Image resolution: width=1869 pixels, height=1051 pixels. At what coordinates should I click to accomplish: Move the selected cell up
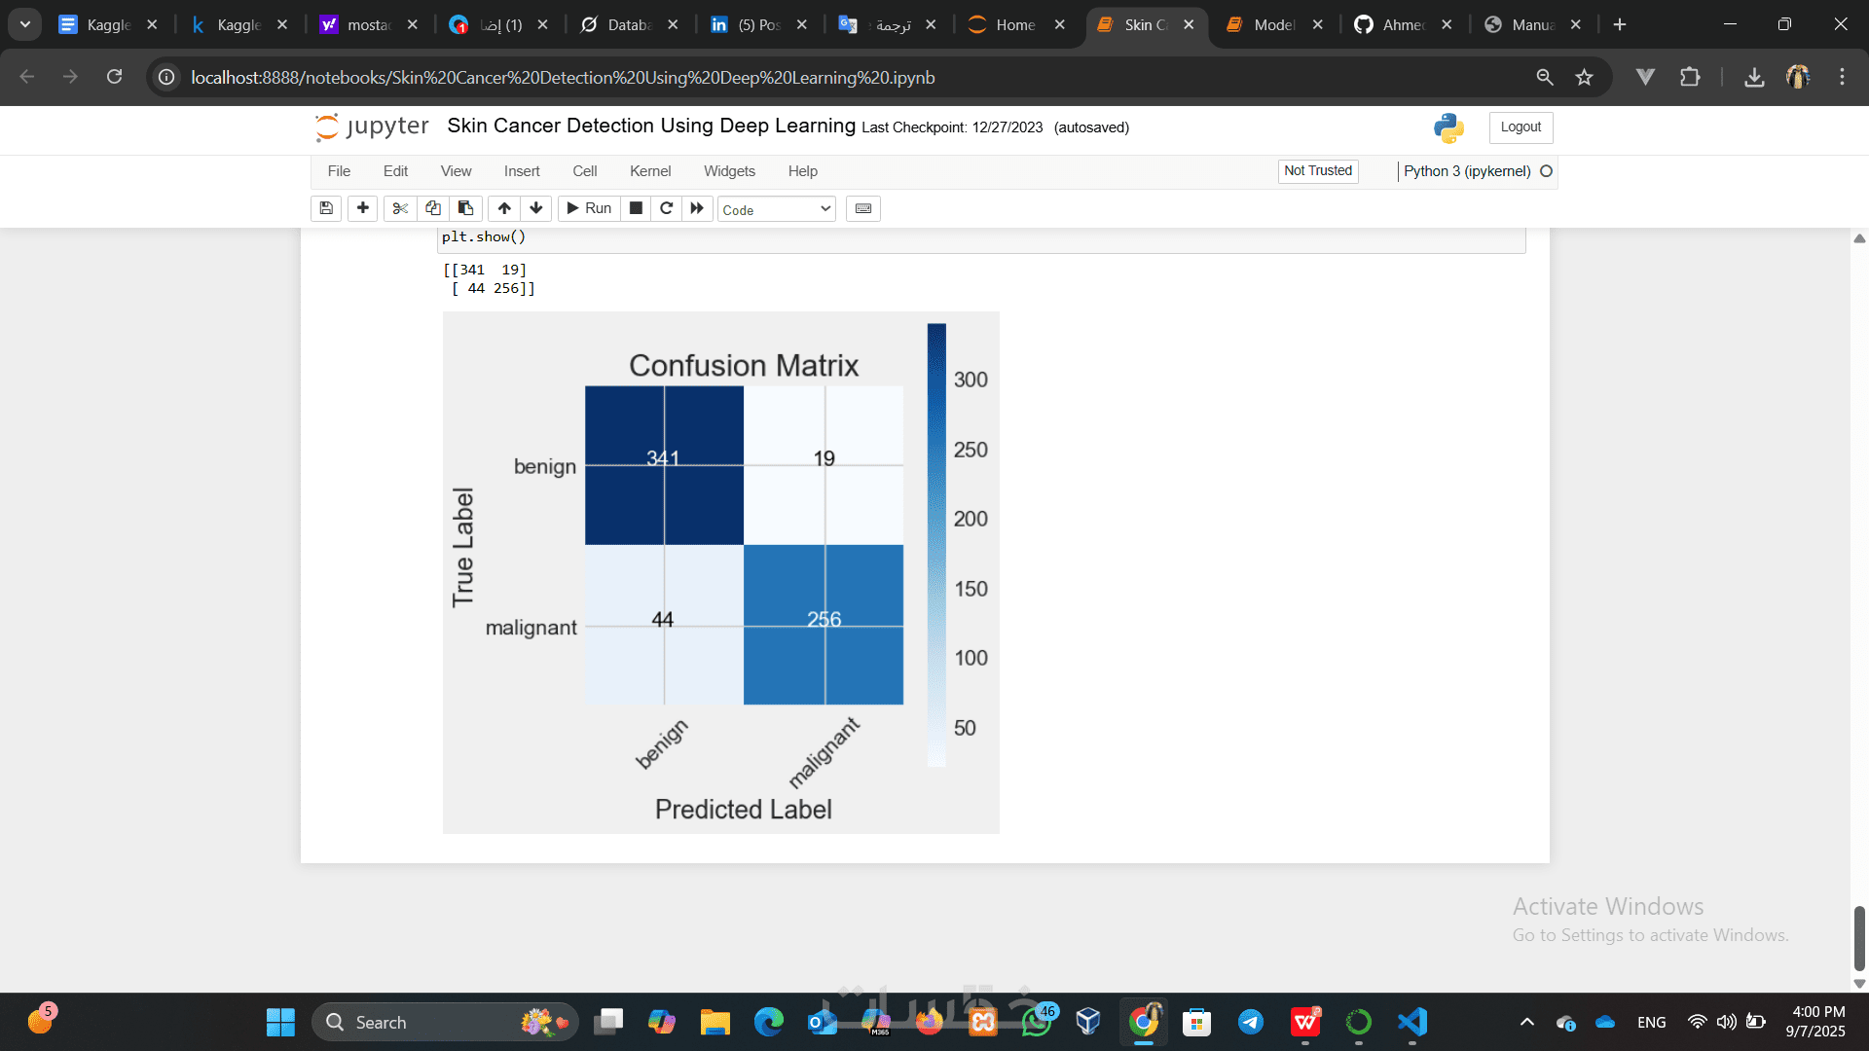click(x=504, y=208)
